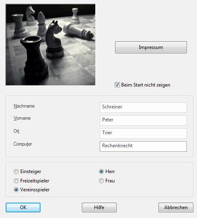Image resolution: width=197 pixels, height=218 pixels.
Task: Toggle the Beim Start nicht zeigen checkbox
Action: pos(117,85)
